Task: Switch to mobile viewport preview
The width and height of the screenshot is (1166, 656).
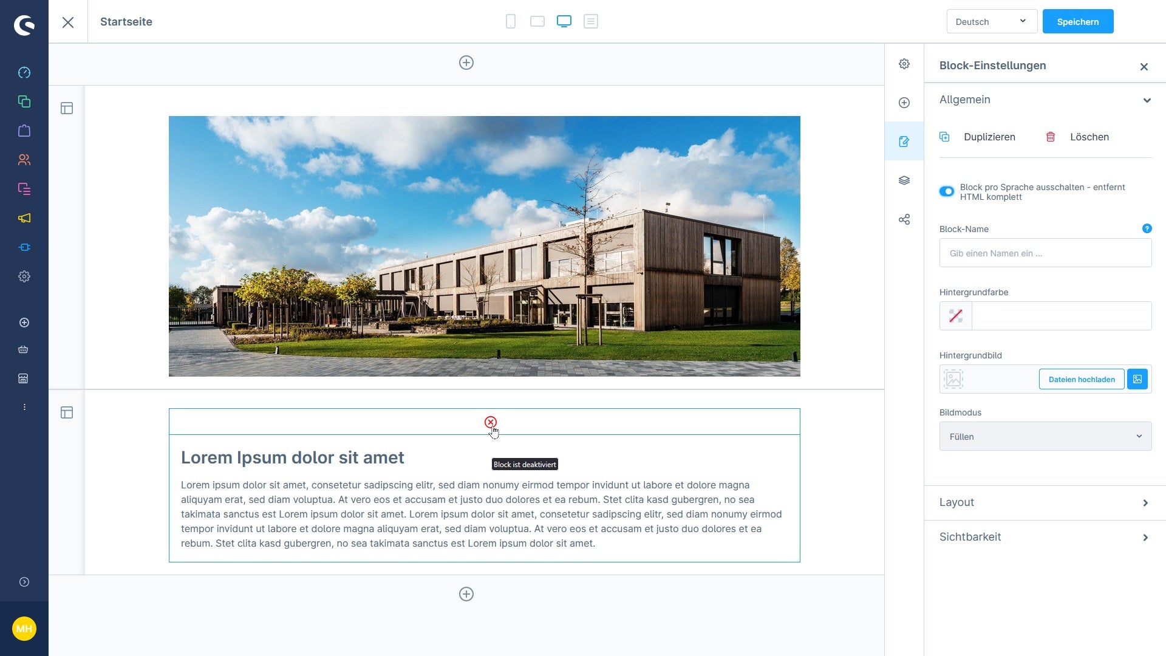Action: click(x=511, y=22)
